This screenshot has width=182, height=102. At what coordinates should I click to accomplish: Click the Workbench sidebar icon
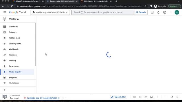tap(5, 49)
